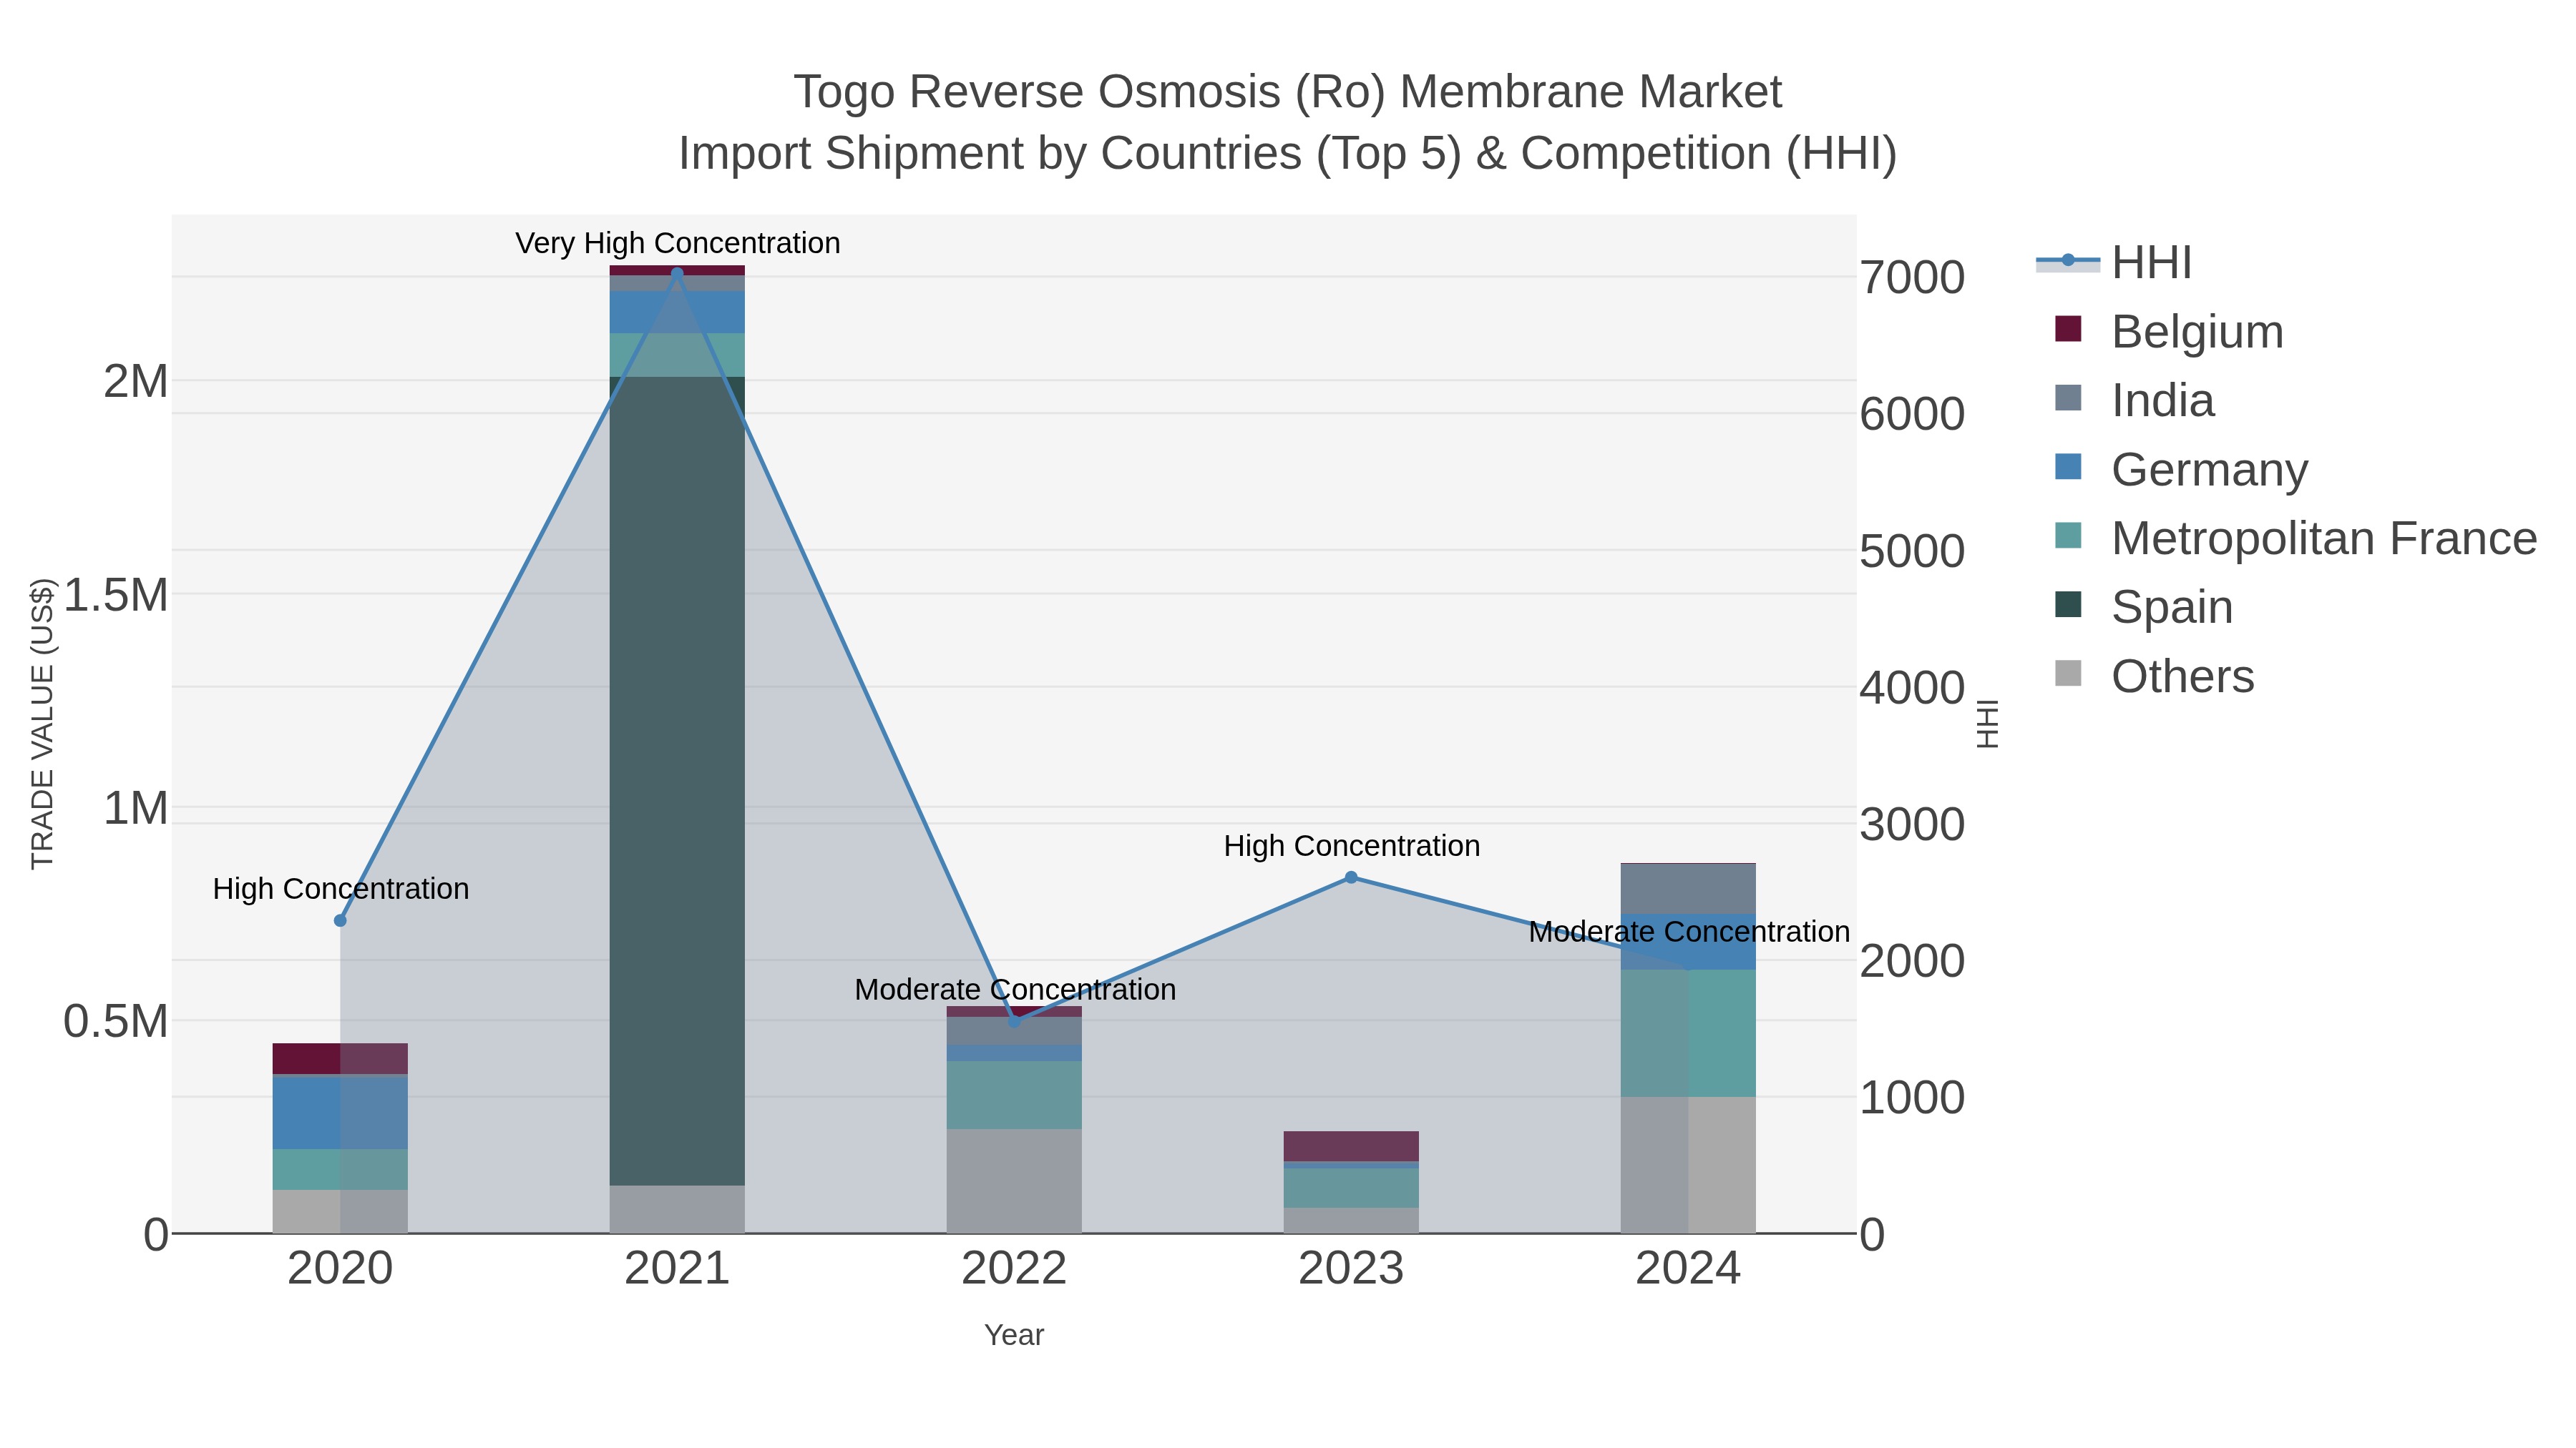Viewport: 2576px width, 1448px height.
Task: Select the Germany bar segment in 2020
Action: coord(340,1113)
